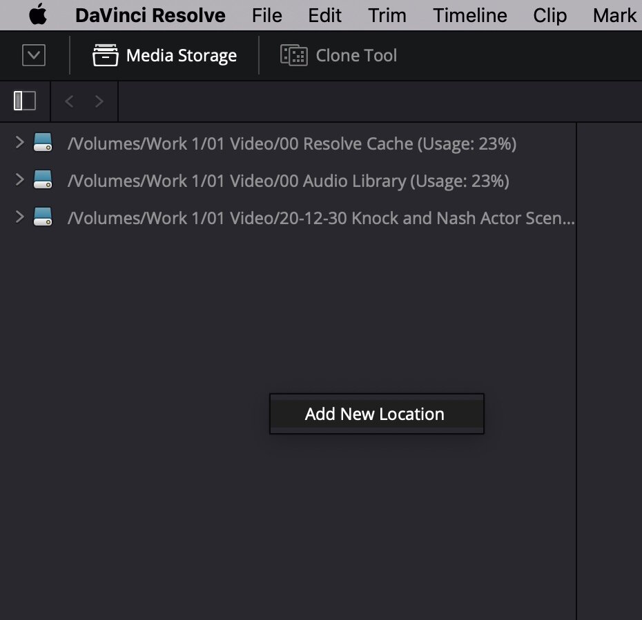This screenshot has width=642, height=620.
Task: Open the Edit menu
Action: [x=324, y=16]
